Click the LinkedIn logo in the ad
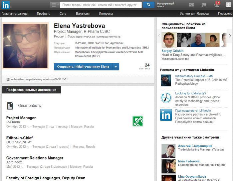 [x=166, y=115]
